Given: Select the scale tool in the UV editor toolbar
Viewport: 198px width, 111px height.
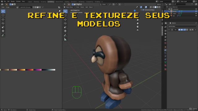Looking at the screenshot, I should [3, 27].
